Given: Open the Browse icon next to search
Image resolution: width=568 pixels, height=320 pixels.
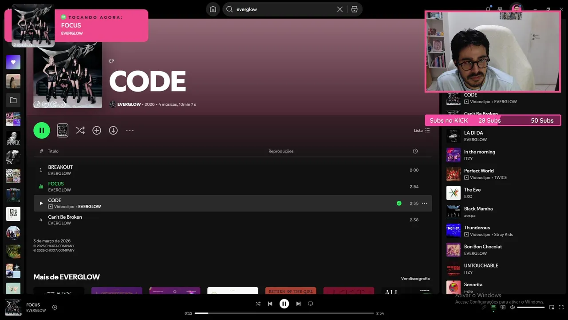Looking at the screenshot, I should [x=354, y=9].
